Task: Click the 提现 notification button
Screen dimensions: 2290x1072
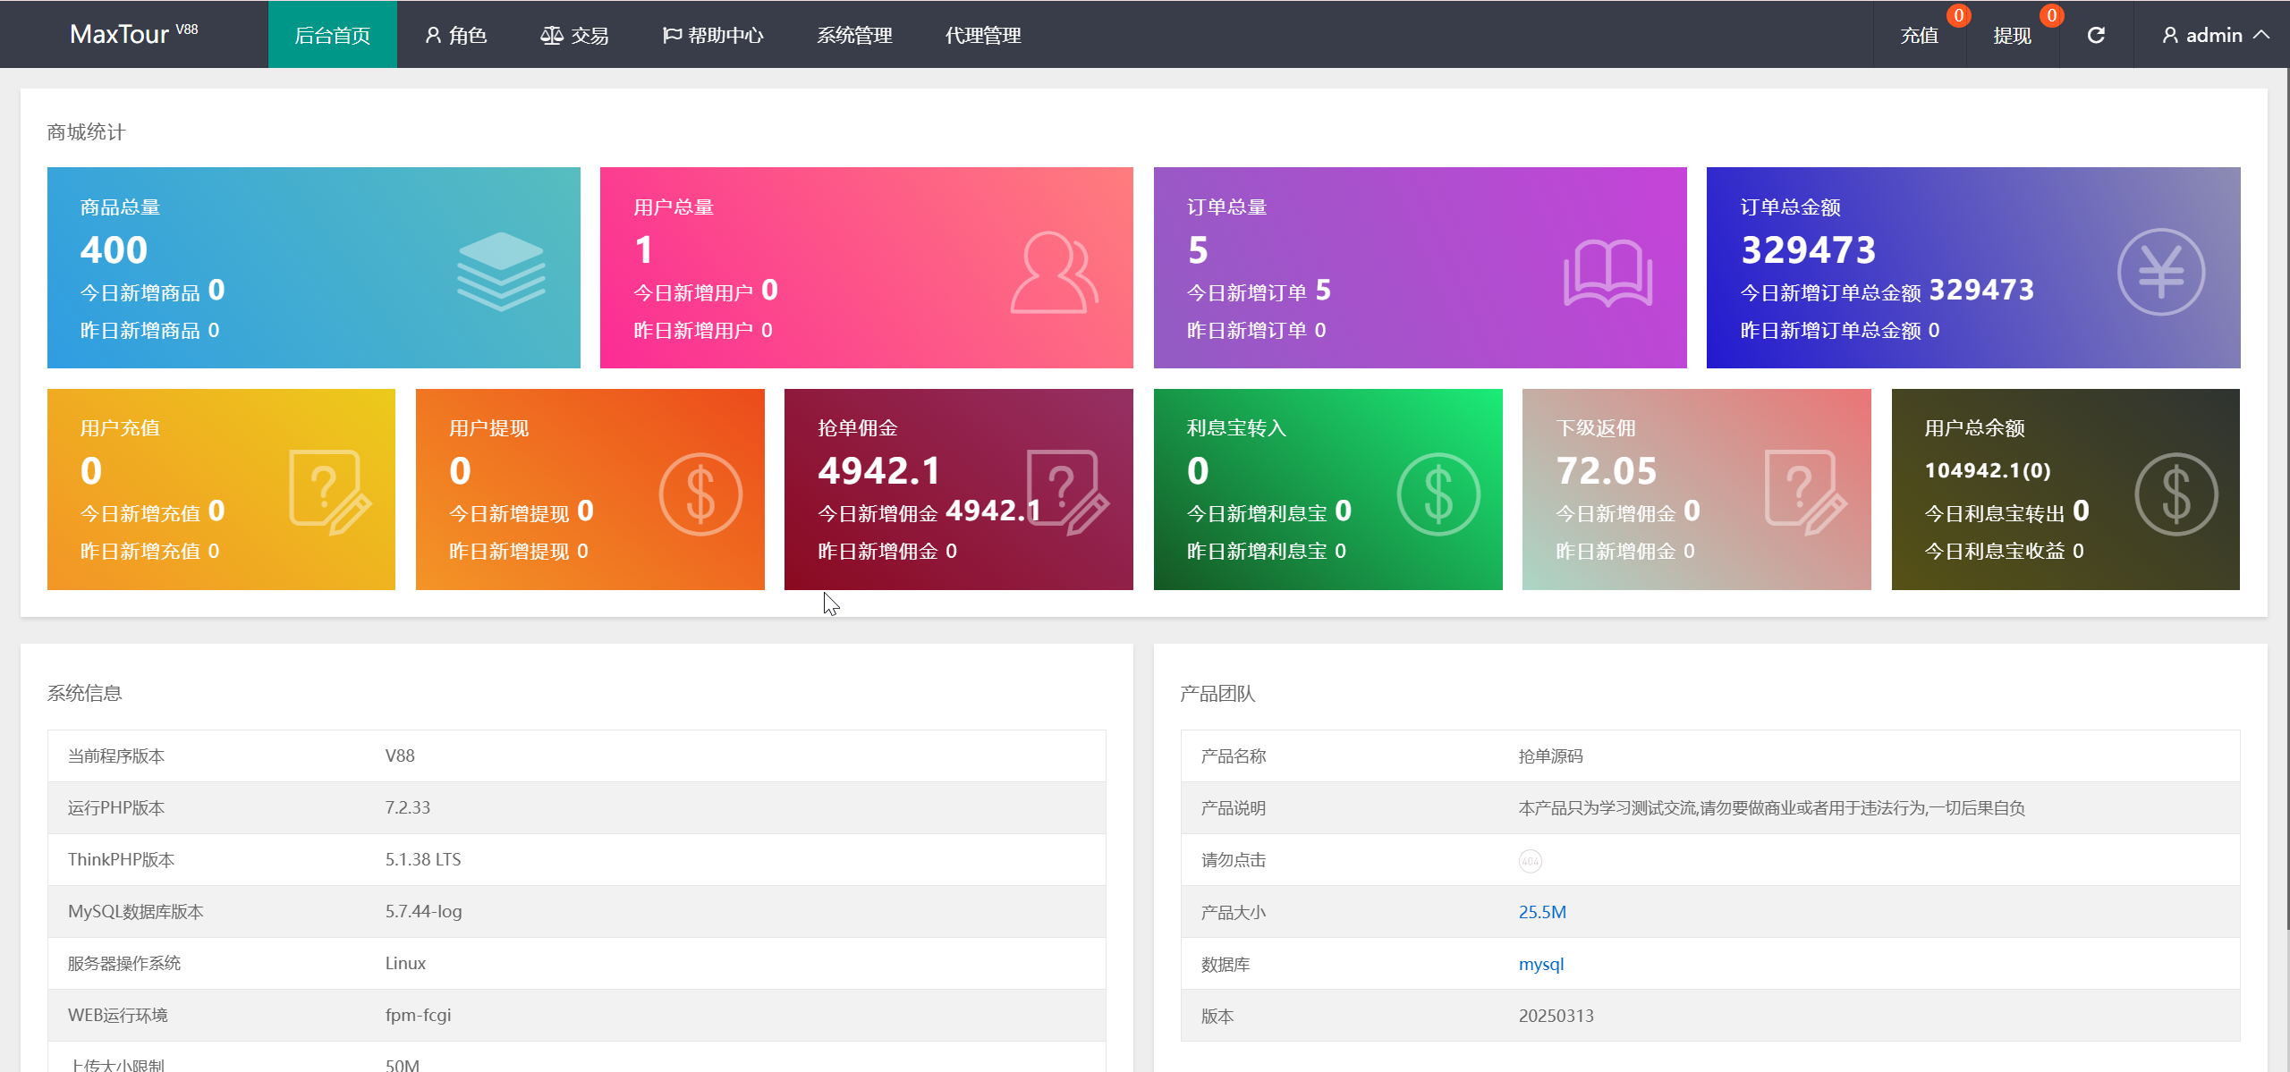Action: pyautogui.click(x=2012, y=35)
